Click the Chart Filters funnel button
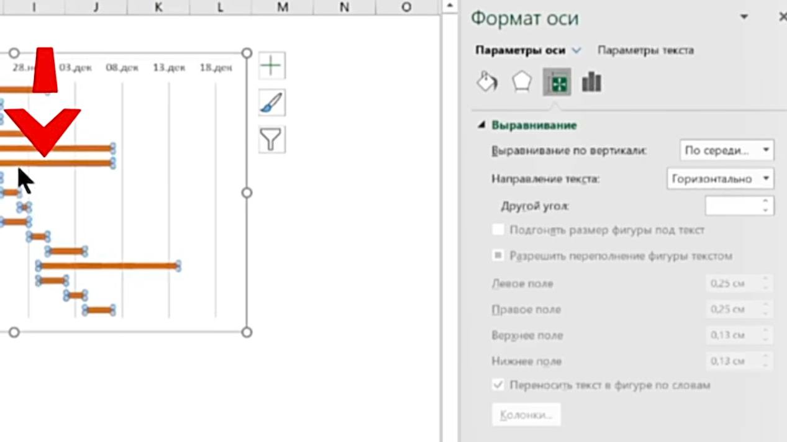The height and width of the screenshot is (442, 787). pyautogui.click(x=271, y=140)
